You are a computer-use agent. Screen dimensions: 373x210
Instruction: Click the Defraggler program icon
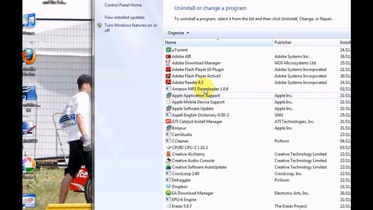pyautogui.click(x=168, y=180)
